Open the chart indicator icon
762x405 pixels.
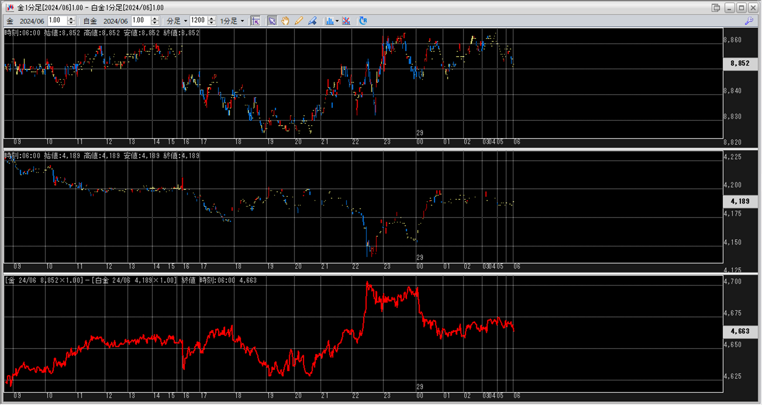(329, 21)
